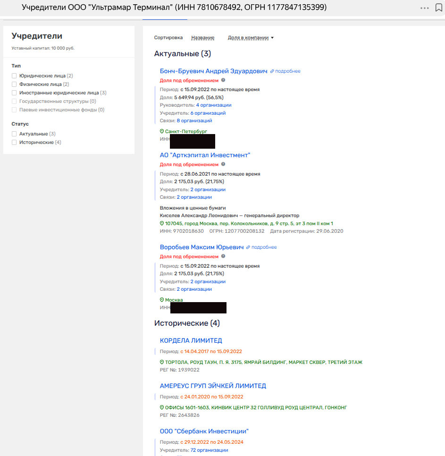Open the three-dots more options menu

[425, 8]
